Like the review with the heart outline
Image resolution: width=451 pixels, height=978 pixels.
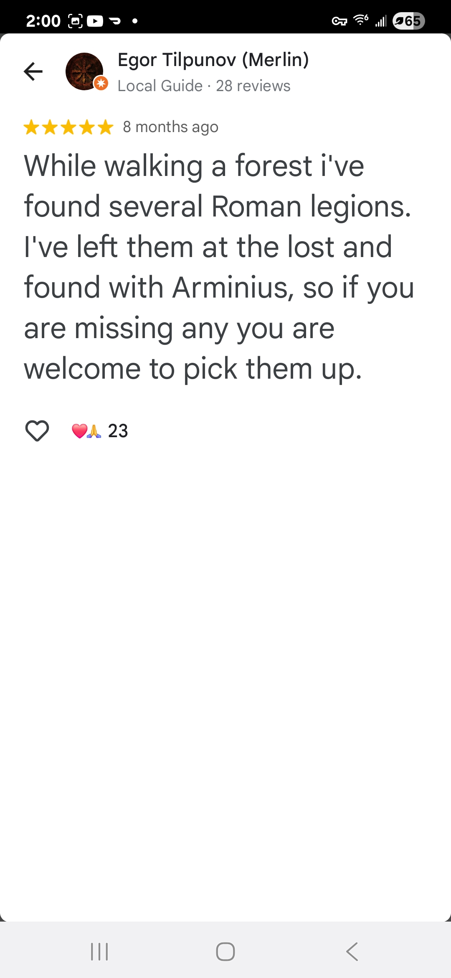point(37,430)
